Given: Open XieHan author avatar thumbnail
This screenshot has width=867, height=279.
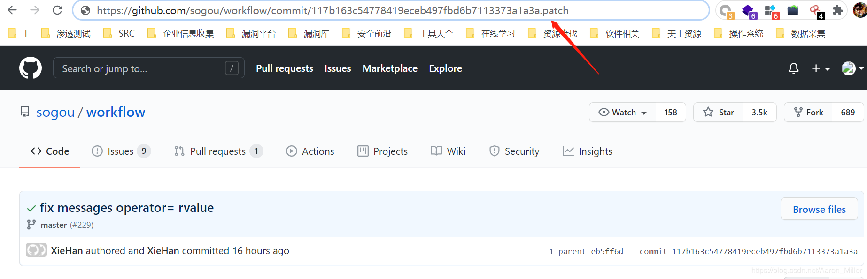Looking at the screenshot, I should [36, 250].
